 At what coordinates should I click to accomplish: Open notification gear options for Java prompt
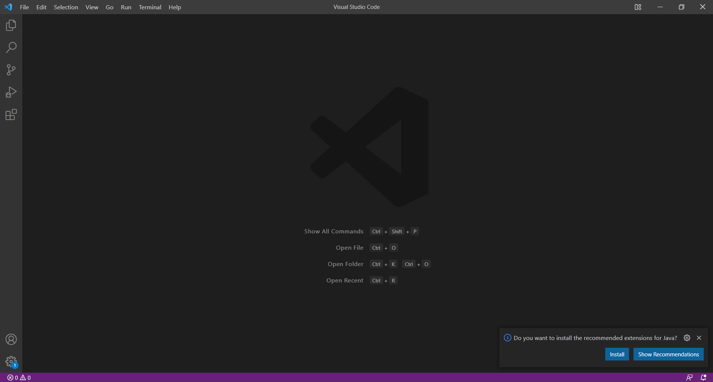click(687, 338)
